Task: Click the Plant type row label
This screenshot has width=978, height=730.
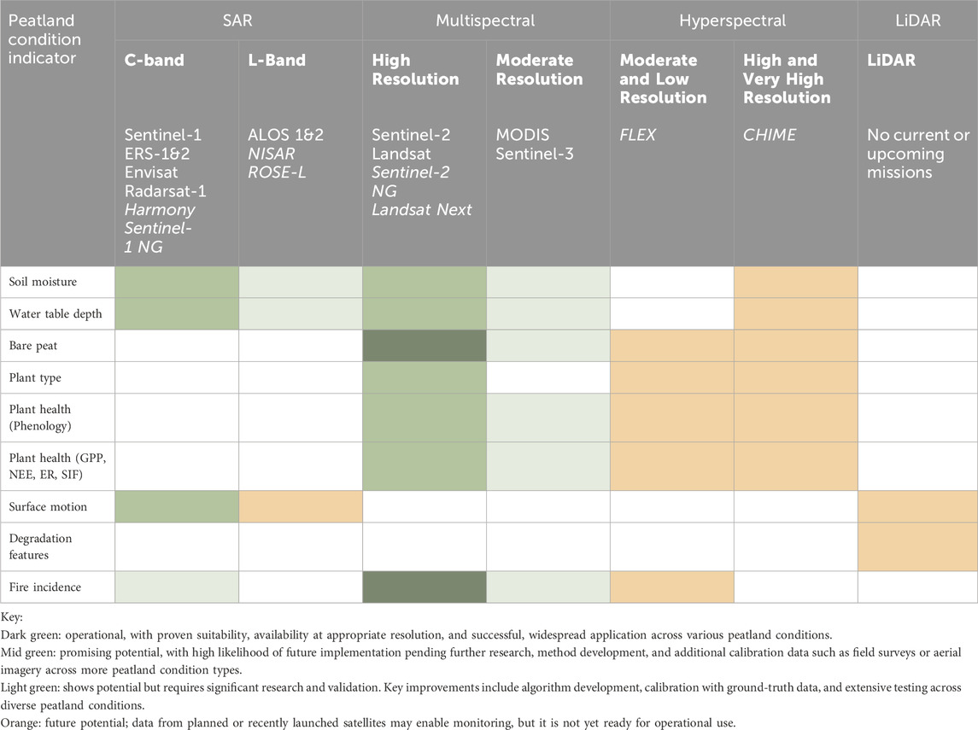Action: 38,377
